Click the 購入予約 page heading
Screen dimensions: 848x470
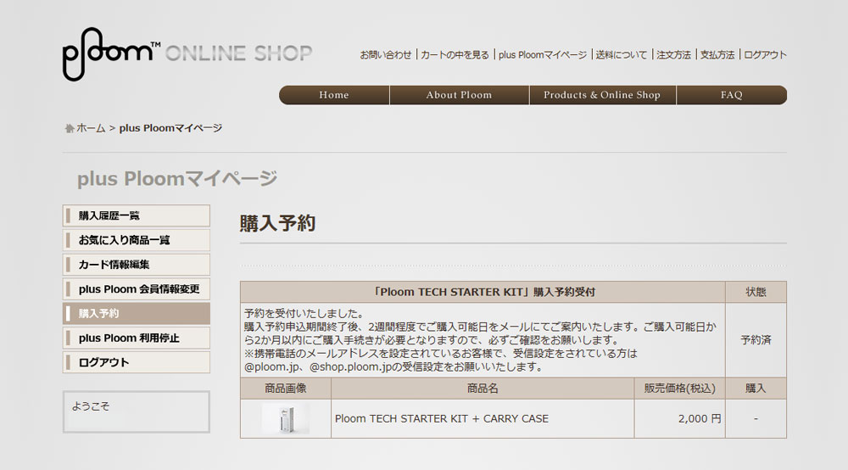coord(277,223)
